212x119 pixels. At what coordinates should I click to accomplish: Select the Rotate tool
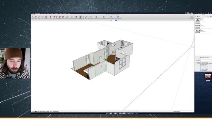(60, 17)
